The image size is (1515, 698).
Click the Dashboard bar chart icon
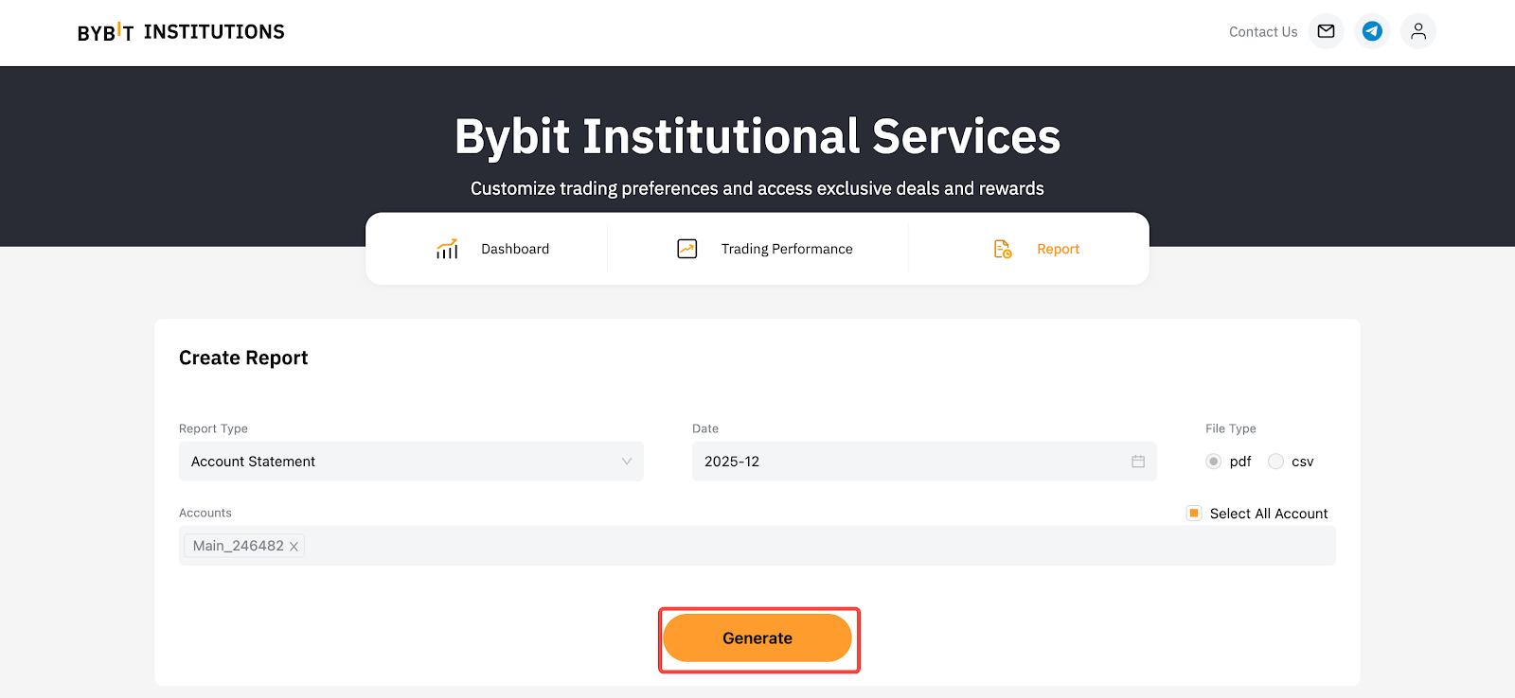(x=447, y=249)
